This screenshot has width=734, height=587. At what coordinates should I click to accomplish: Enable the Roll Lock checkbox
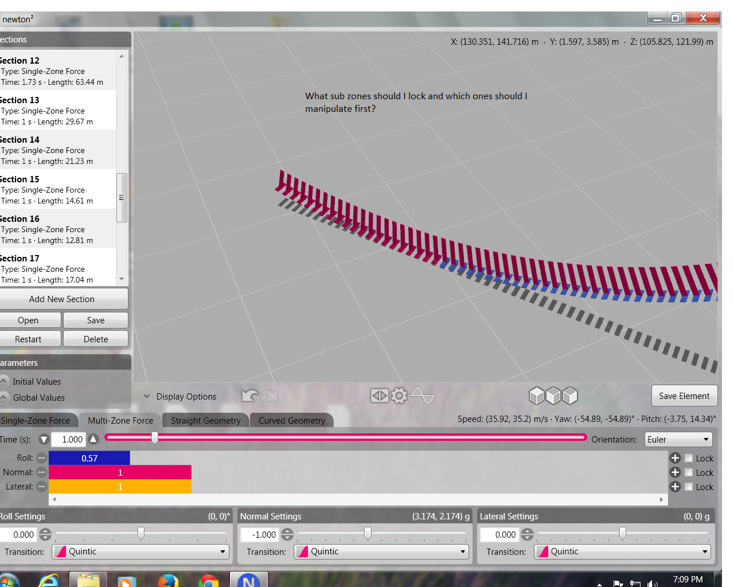point(689,458)
